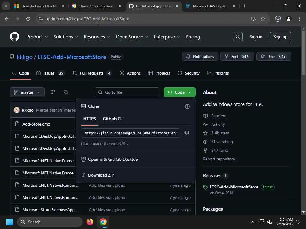
Task: Click kkkgo's avatar in the commit row
Action: pyautogui.click(x=17, y=110)
